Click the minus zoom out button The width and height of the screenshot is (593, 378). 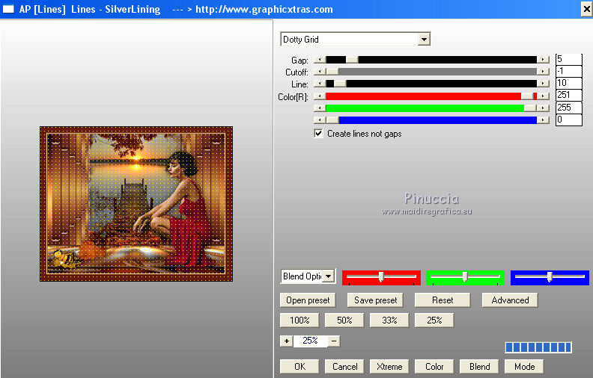[x=334, y=341]
